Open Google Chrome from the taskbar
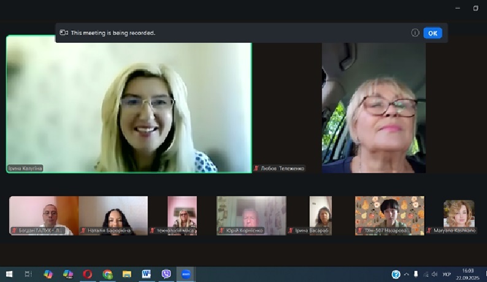 tap(107, 274)
